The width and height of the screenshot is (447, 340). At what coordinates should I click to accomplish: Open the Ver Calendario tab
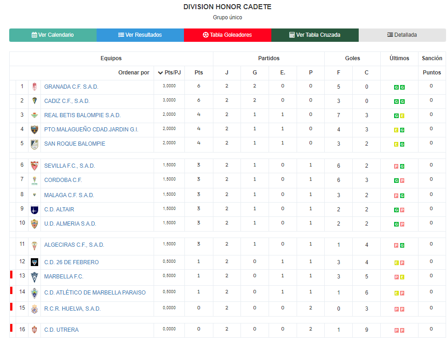[53, 35]
